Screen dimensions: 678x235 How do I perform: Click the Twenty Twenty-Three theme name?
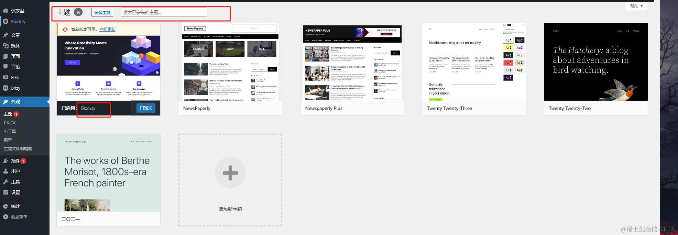[x=449, y=108]
